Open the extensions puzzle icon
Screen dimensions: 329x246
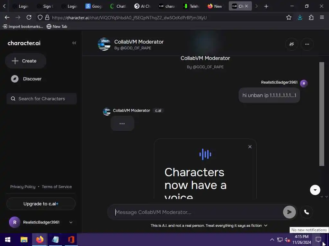click(311, 18)
